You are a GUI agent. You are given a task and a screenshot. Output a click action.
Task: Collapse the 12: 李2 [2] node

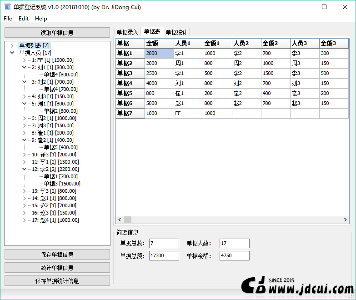24,169
